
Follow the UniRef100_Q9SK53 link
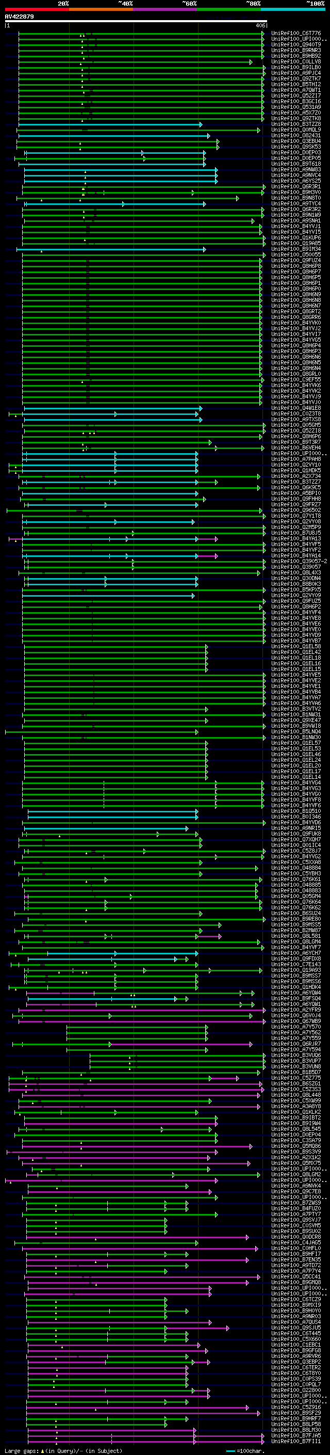(296, 147)
